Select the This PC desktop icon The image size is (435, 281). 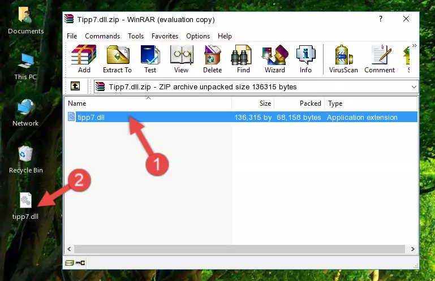pyautogui.click(x=25, y=67)
